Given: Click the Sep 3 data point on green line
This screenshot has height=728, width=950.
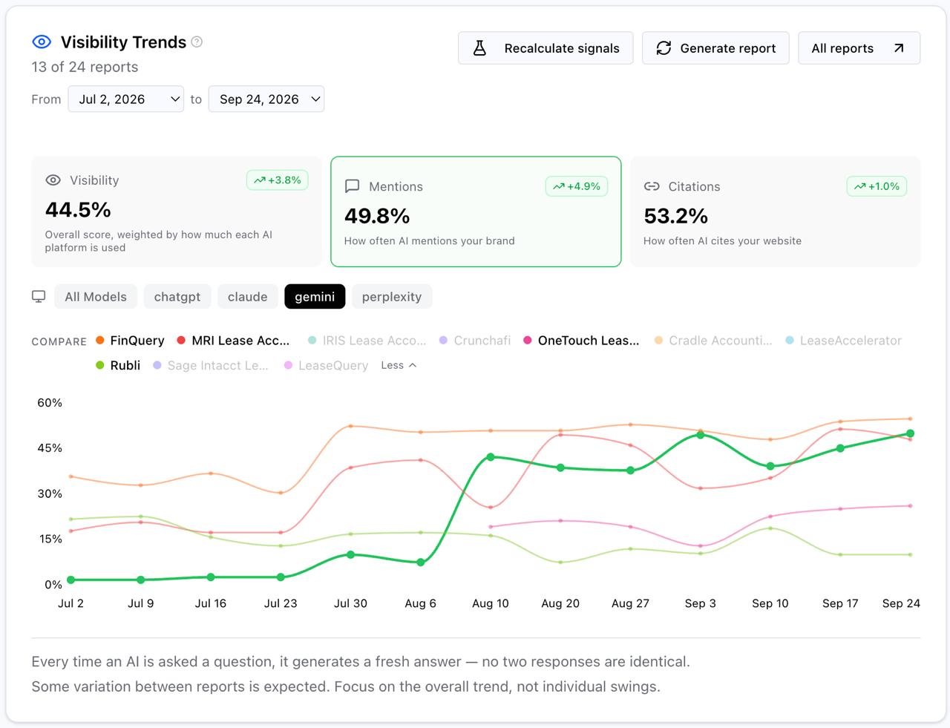Looking at the screenshot, I should pyautogui.click(x=701, y=435).
